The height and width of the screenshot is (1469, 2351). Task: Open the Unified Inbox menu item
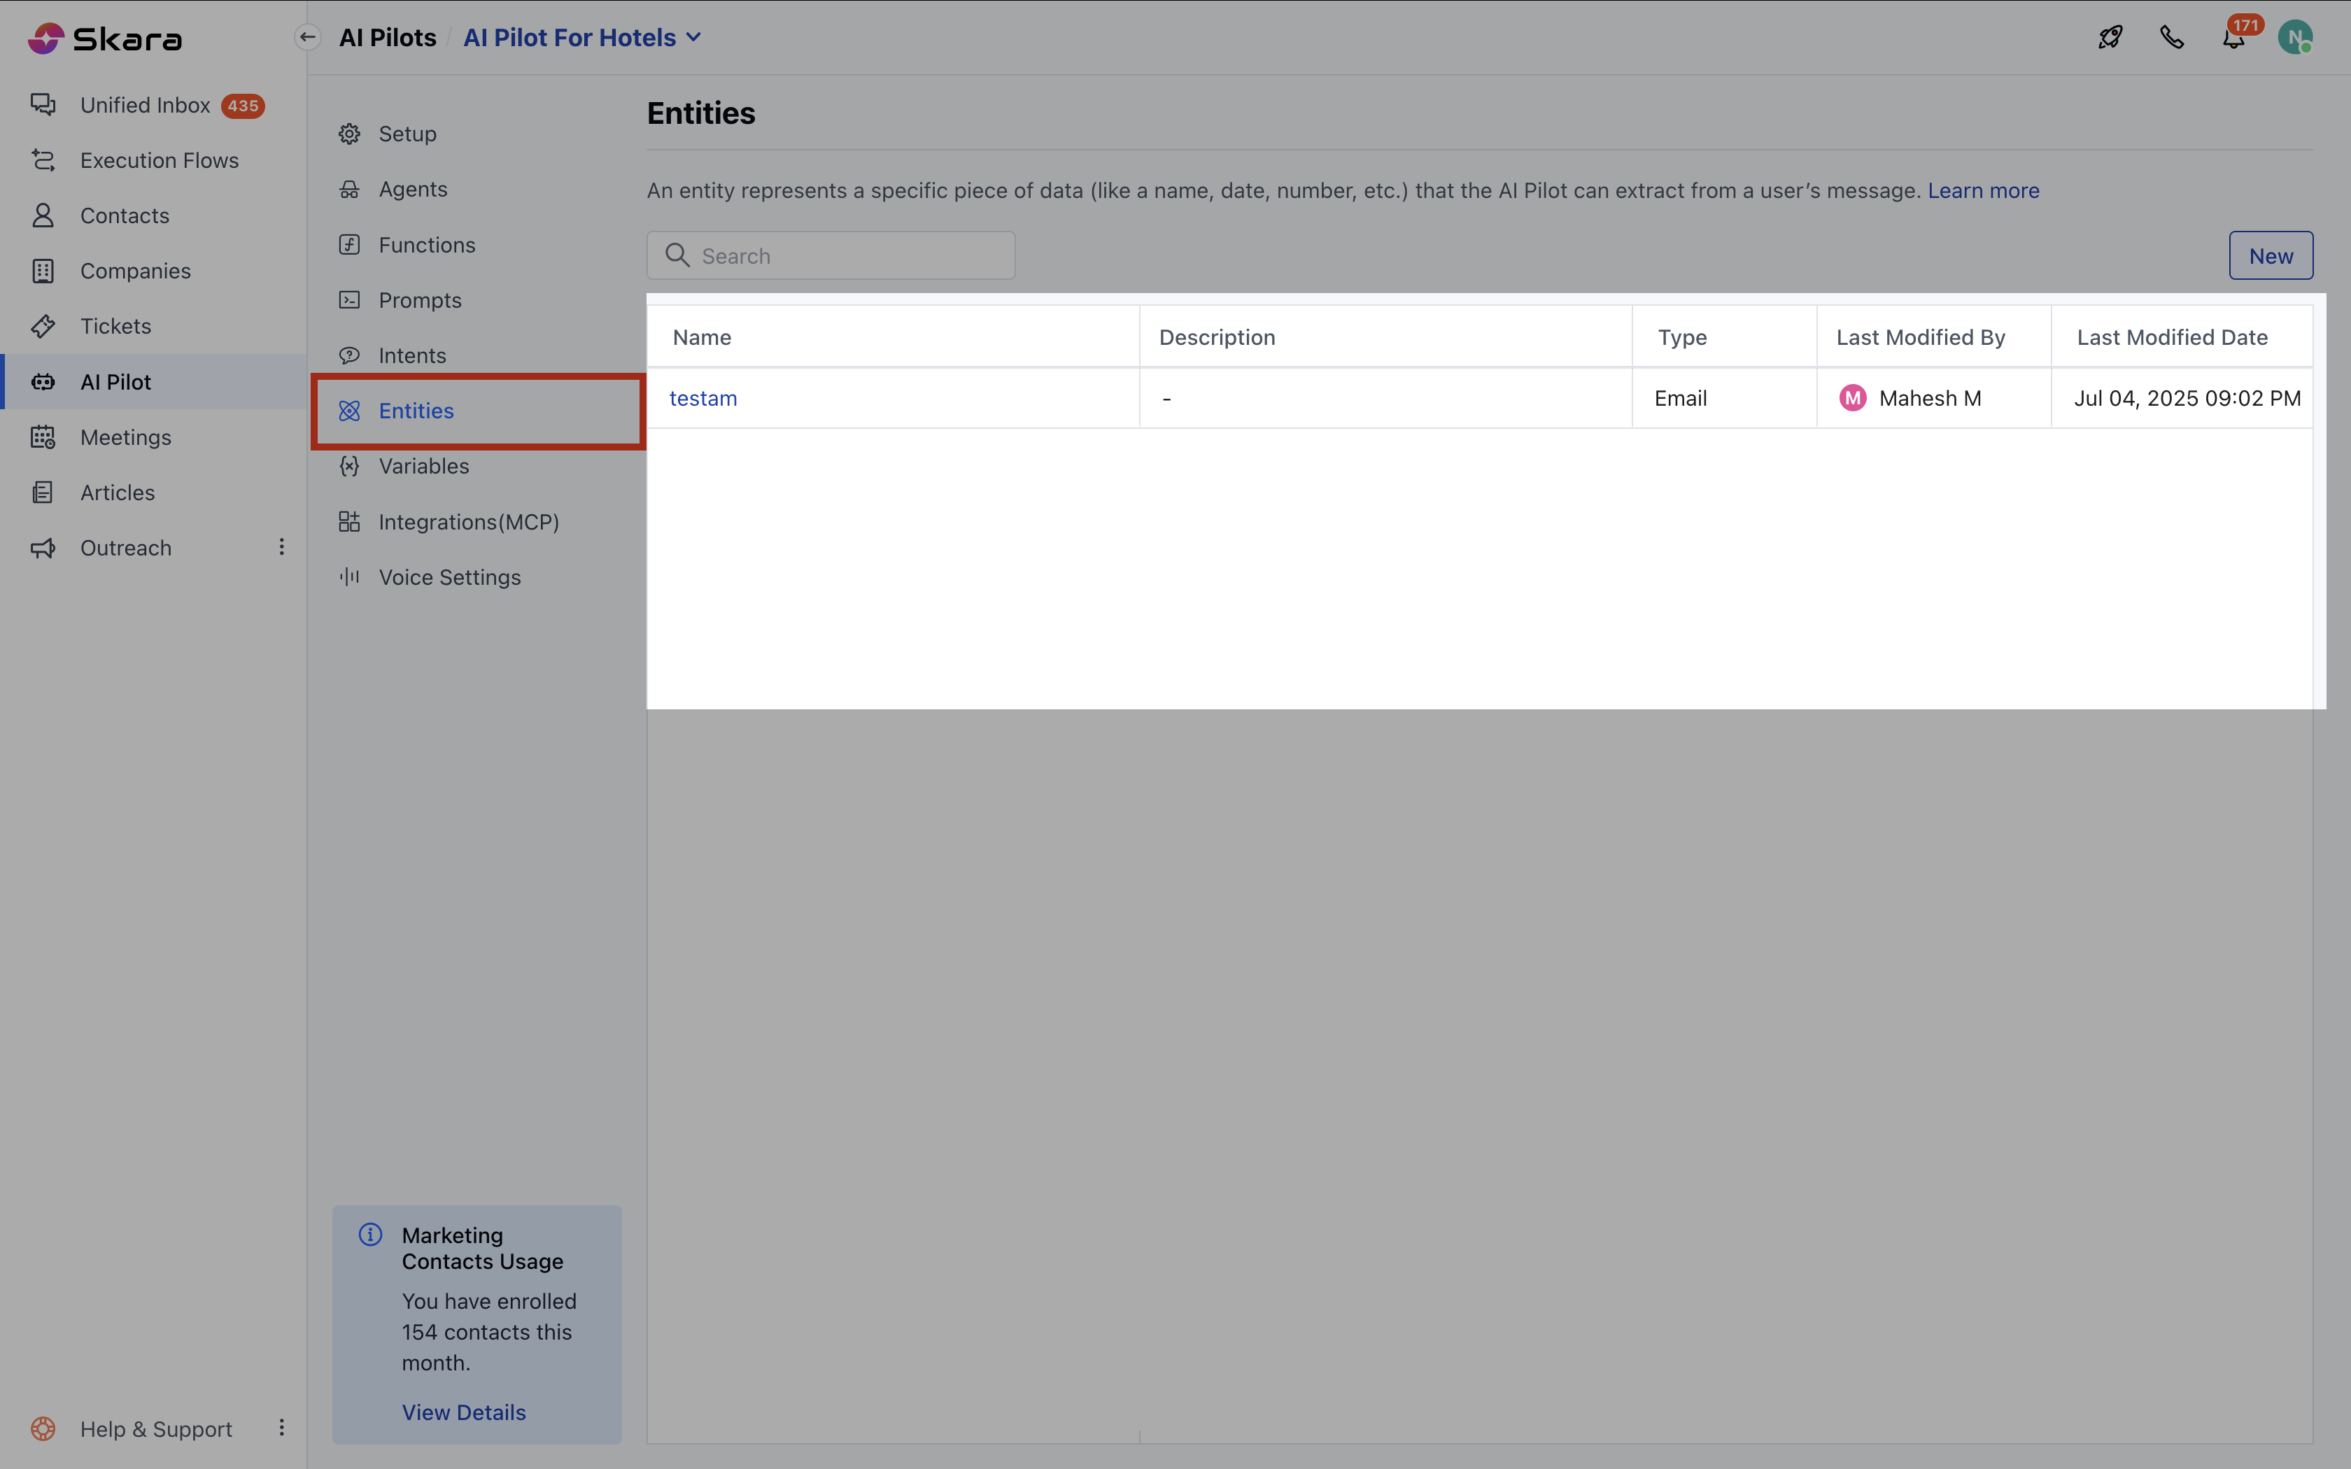[x=146, y=105]
